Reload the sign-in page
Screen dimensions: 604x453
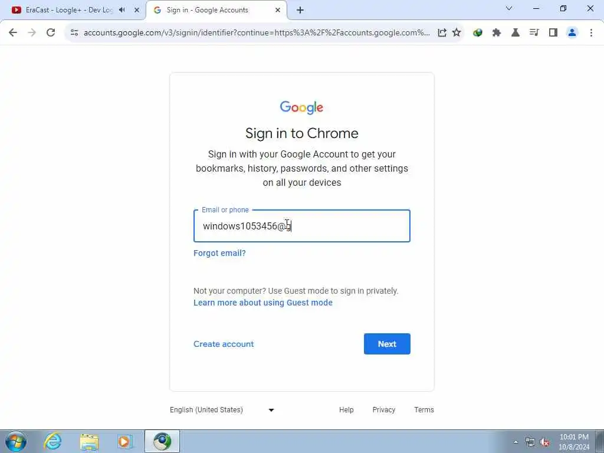[x=51, y=33]
